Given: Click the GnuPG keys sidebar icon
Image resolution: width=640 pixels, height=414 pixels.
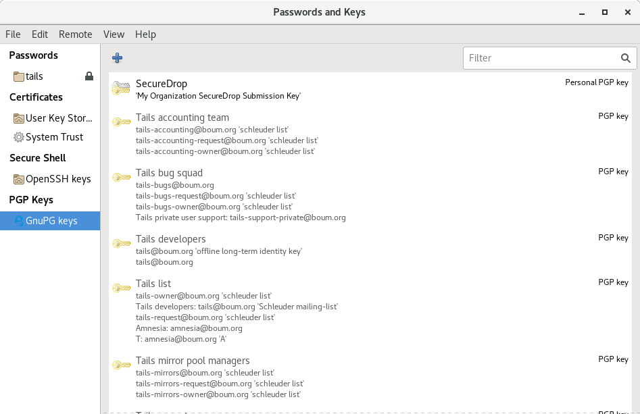Looking at the screenshot, I should point(19,221).
